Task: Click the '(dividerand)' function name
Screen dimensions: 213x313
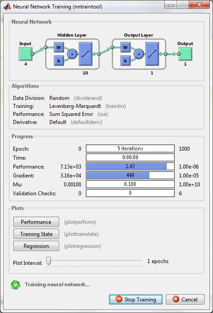Action: click(88, 98)
